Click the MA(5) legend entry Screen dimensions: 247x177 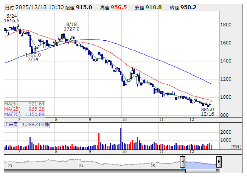pos(25,104)
